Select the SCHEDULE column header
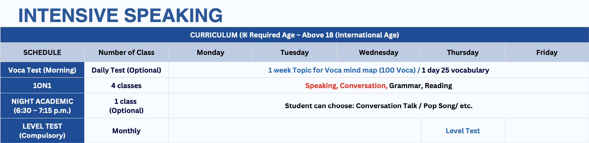 tap(42, 52)
